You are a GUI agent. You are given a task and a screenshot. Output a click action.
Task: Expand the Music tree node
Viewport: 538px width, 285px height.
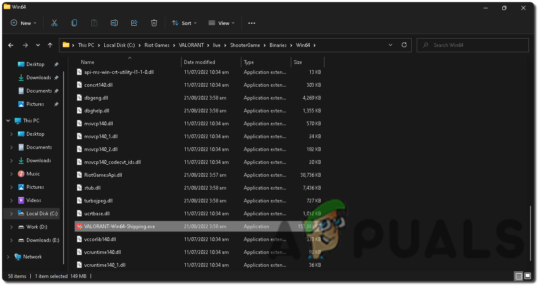tap(12, 174)
